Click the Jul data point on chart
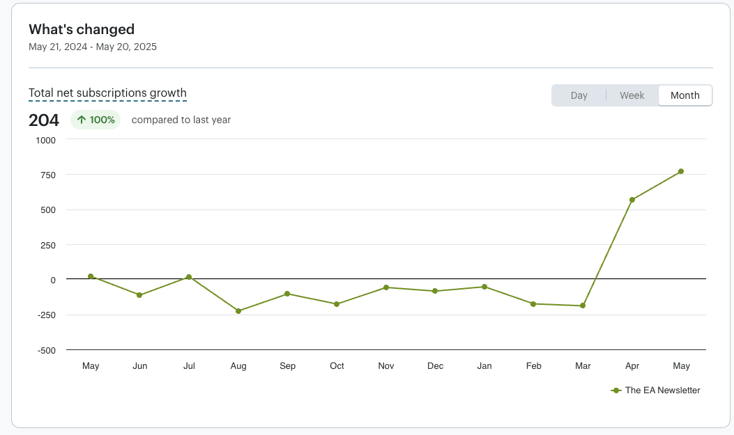The width and height of the screenshot is (734, 435). pos(189,277)
